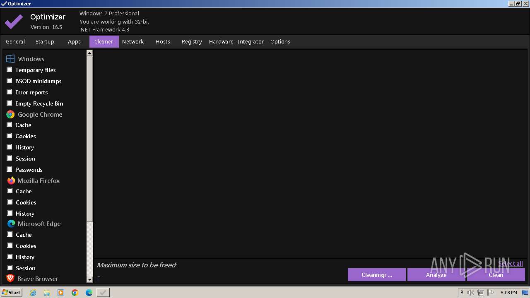Viewport: 530px width, 298px height.
Task: Click the taskbar clock showing 5:08 PM
Action: point(508,293)
